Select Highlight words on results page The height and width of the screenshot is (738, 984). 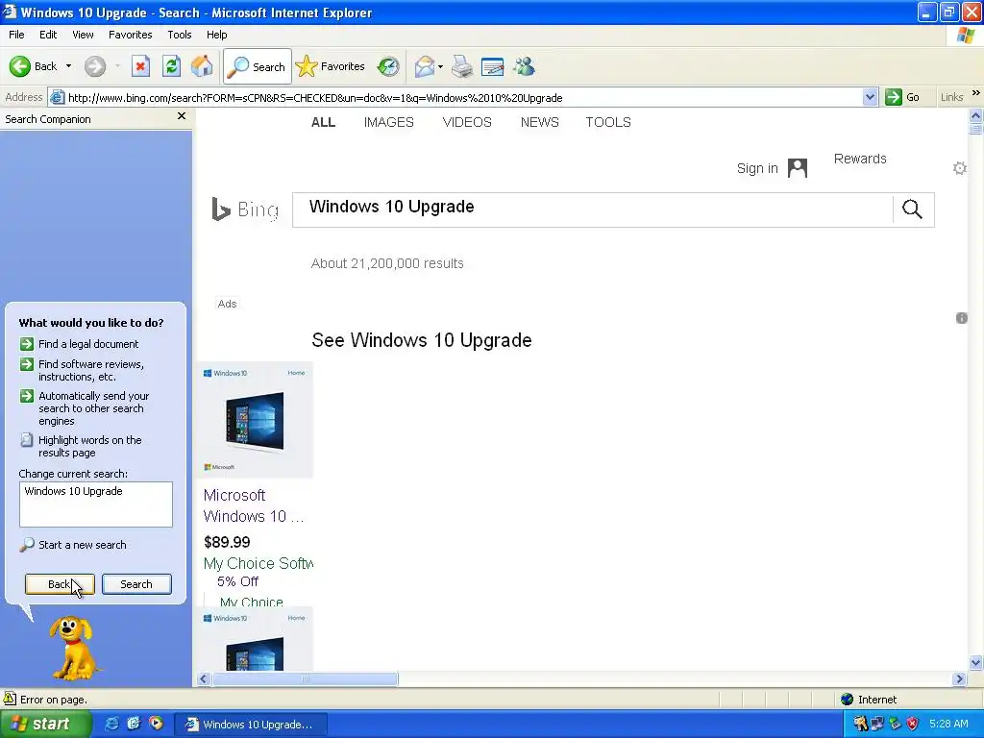(89, 446)
